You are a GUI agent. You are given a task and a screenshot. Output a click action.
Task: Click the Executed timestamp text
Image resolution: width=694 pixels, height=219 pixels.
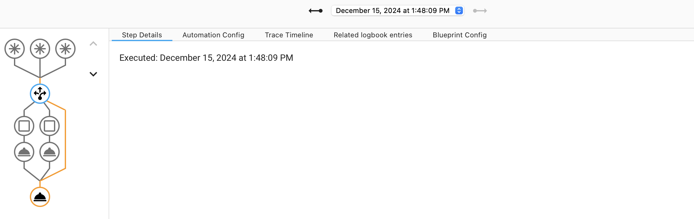pos(206,58)
